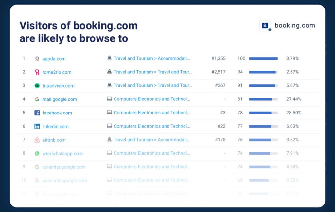Open the calendar.google.com link

tap(64, 167)
